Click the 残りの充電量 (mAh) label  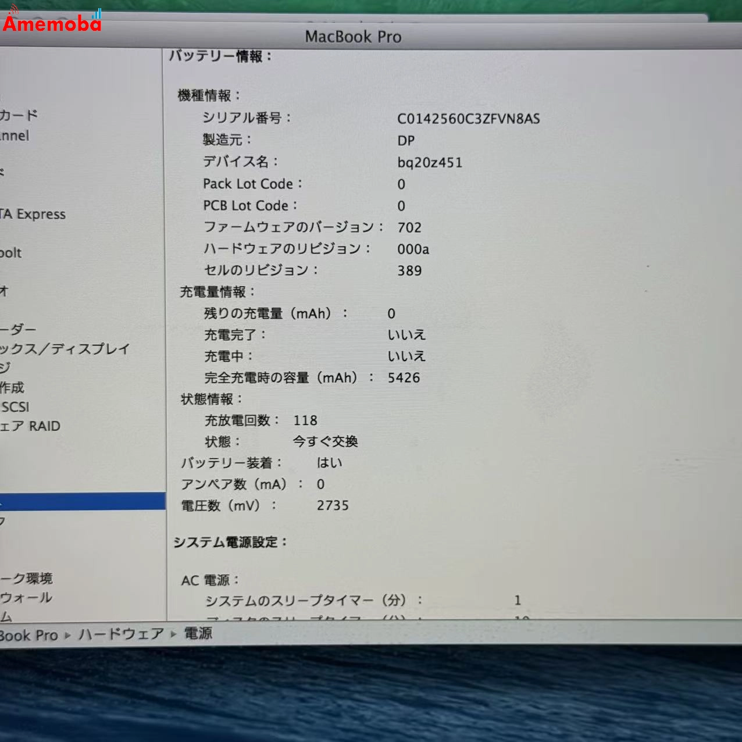tap(276, 313)
